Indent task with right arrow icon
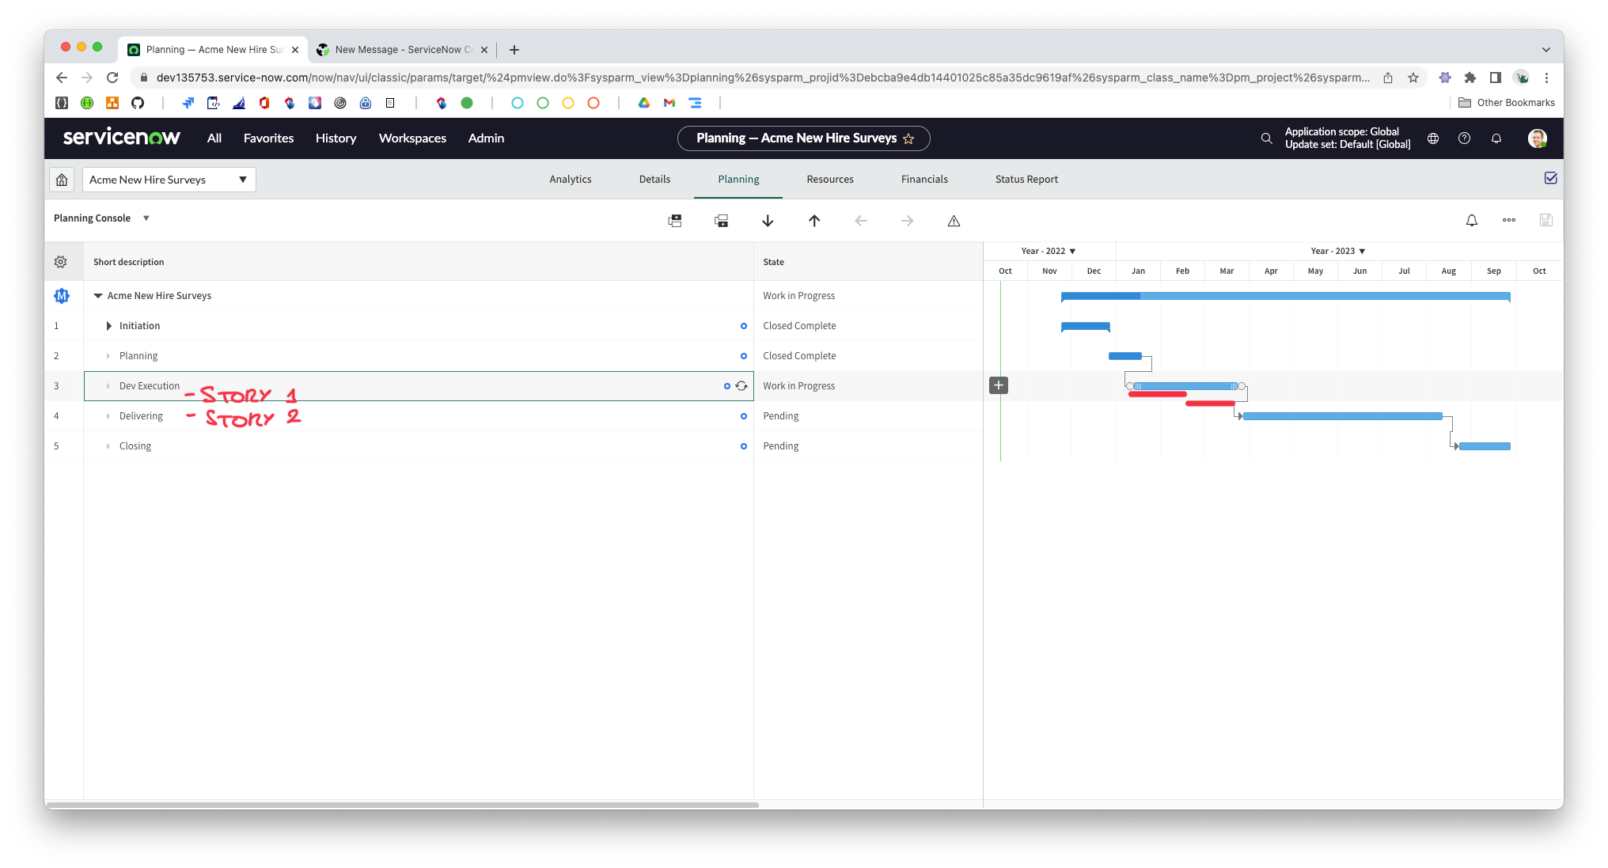The width and height of the screenshot is (1608, 868). tap(908, 221)
